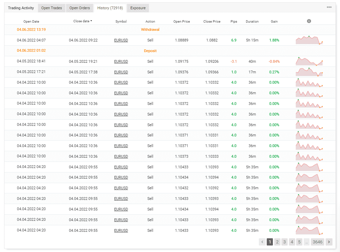The width and height of the screenshot is (340, 252).
Task: Sort by the Open Price column
Action: point(182,22)
